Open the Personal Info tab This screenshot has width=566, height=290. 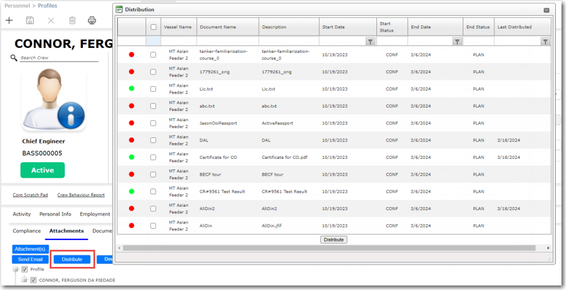pyautogui.click(x=55, y=215)
